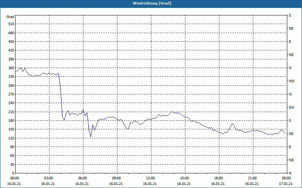Select the 330 y-axis value
This screenshot has width=302, height=188.
pyautogui.click(x=11, y=77)
